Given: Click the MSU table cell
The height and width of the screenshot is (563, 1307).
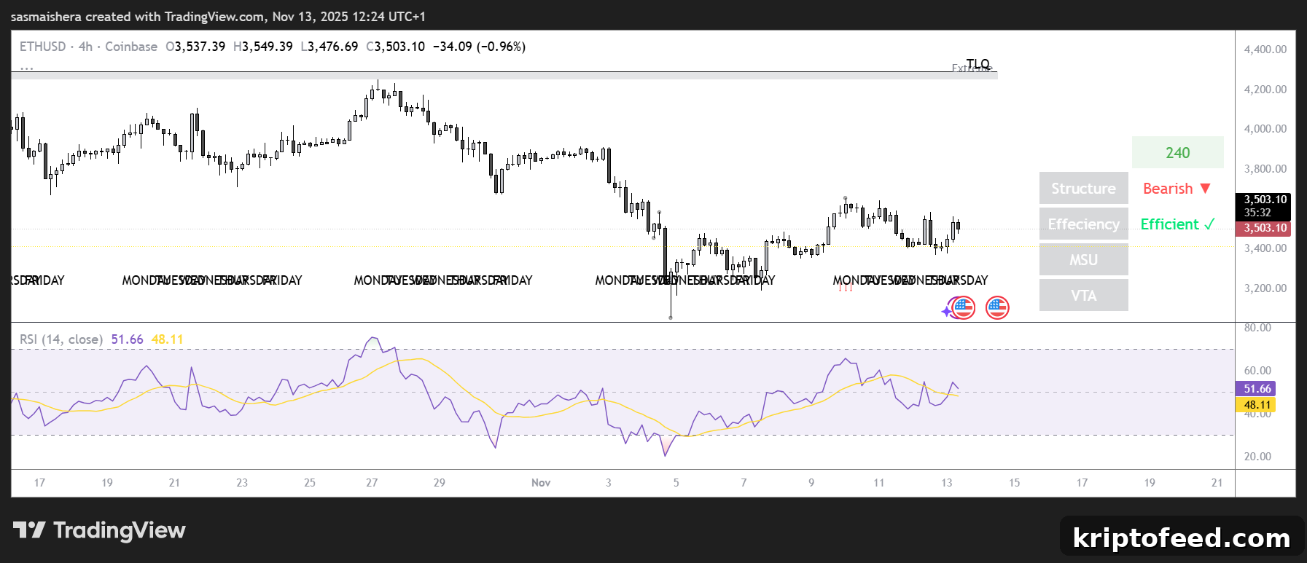Looking at the screenshot, I should [x=1084, y=260].
